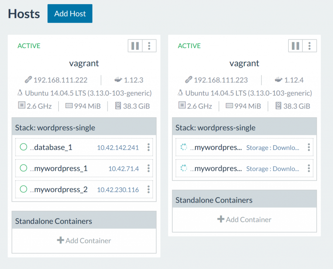Click the Add Host button
The width and height of the screenshot is (333, 269).
pos(70,14)
